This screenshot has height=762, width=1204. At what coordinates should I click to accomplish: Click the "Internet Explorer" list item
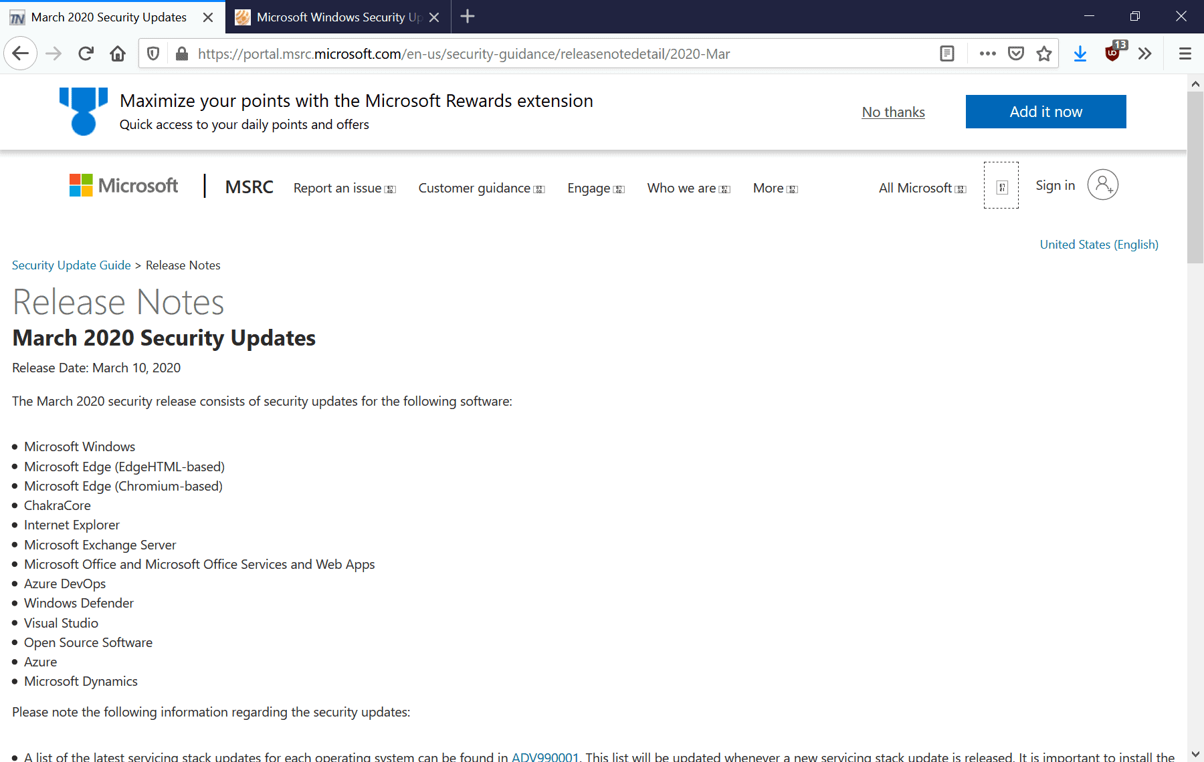(72, 525)
